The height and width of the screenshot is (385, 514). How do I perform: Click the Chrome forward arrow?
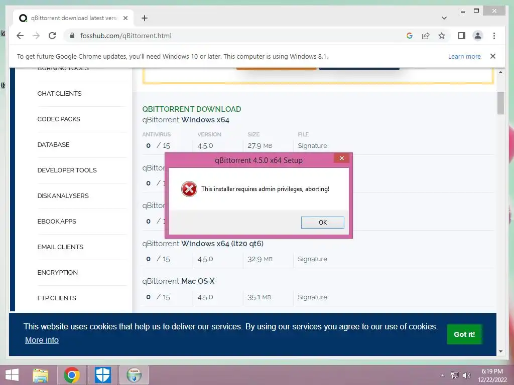coord(36,36)
